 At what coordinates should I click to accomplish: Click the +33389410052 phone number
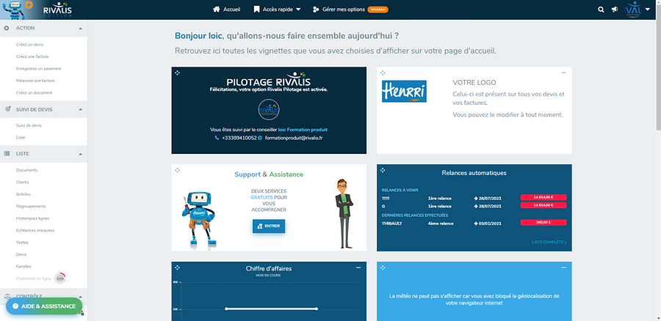(x=239, y=138)
